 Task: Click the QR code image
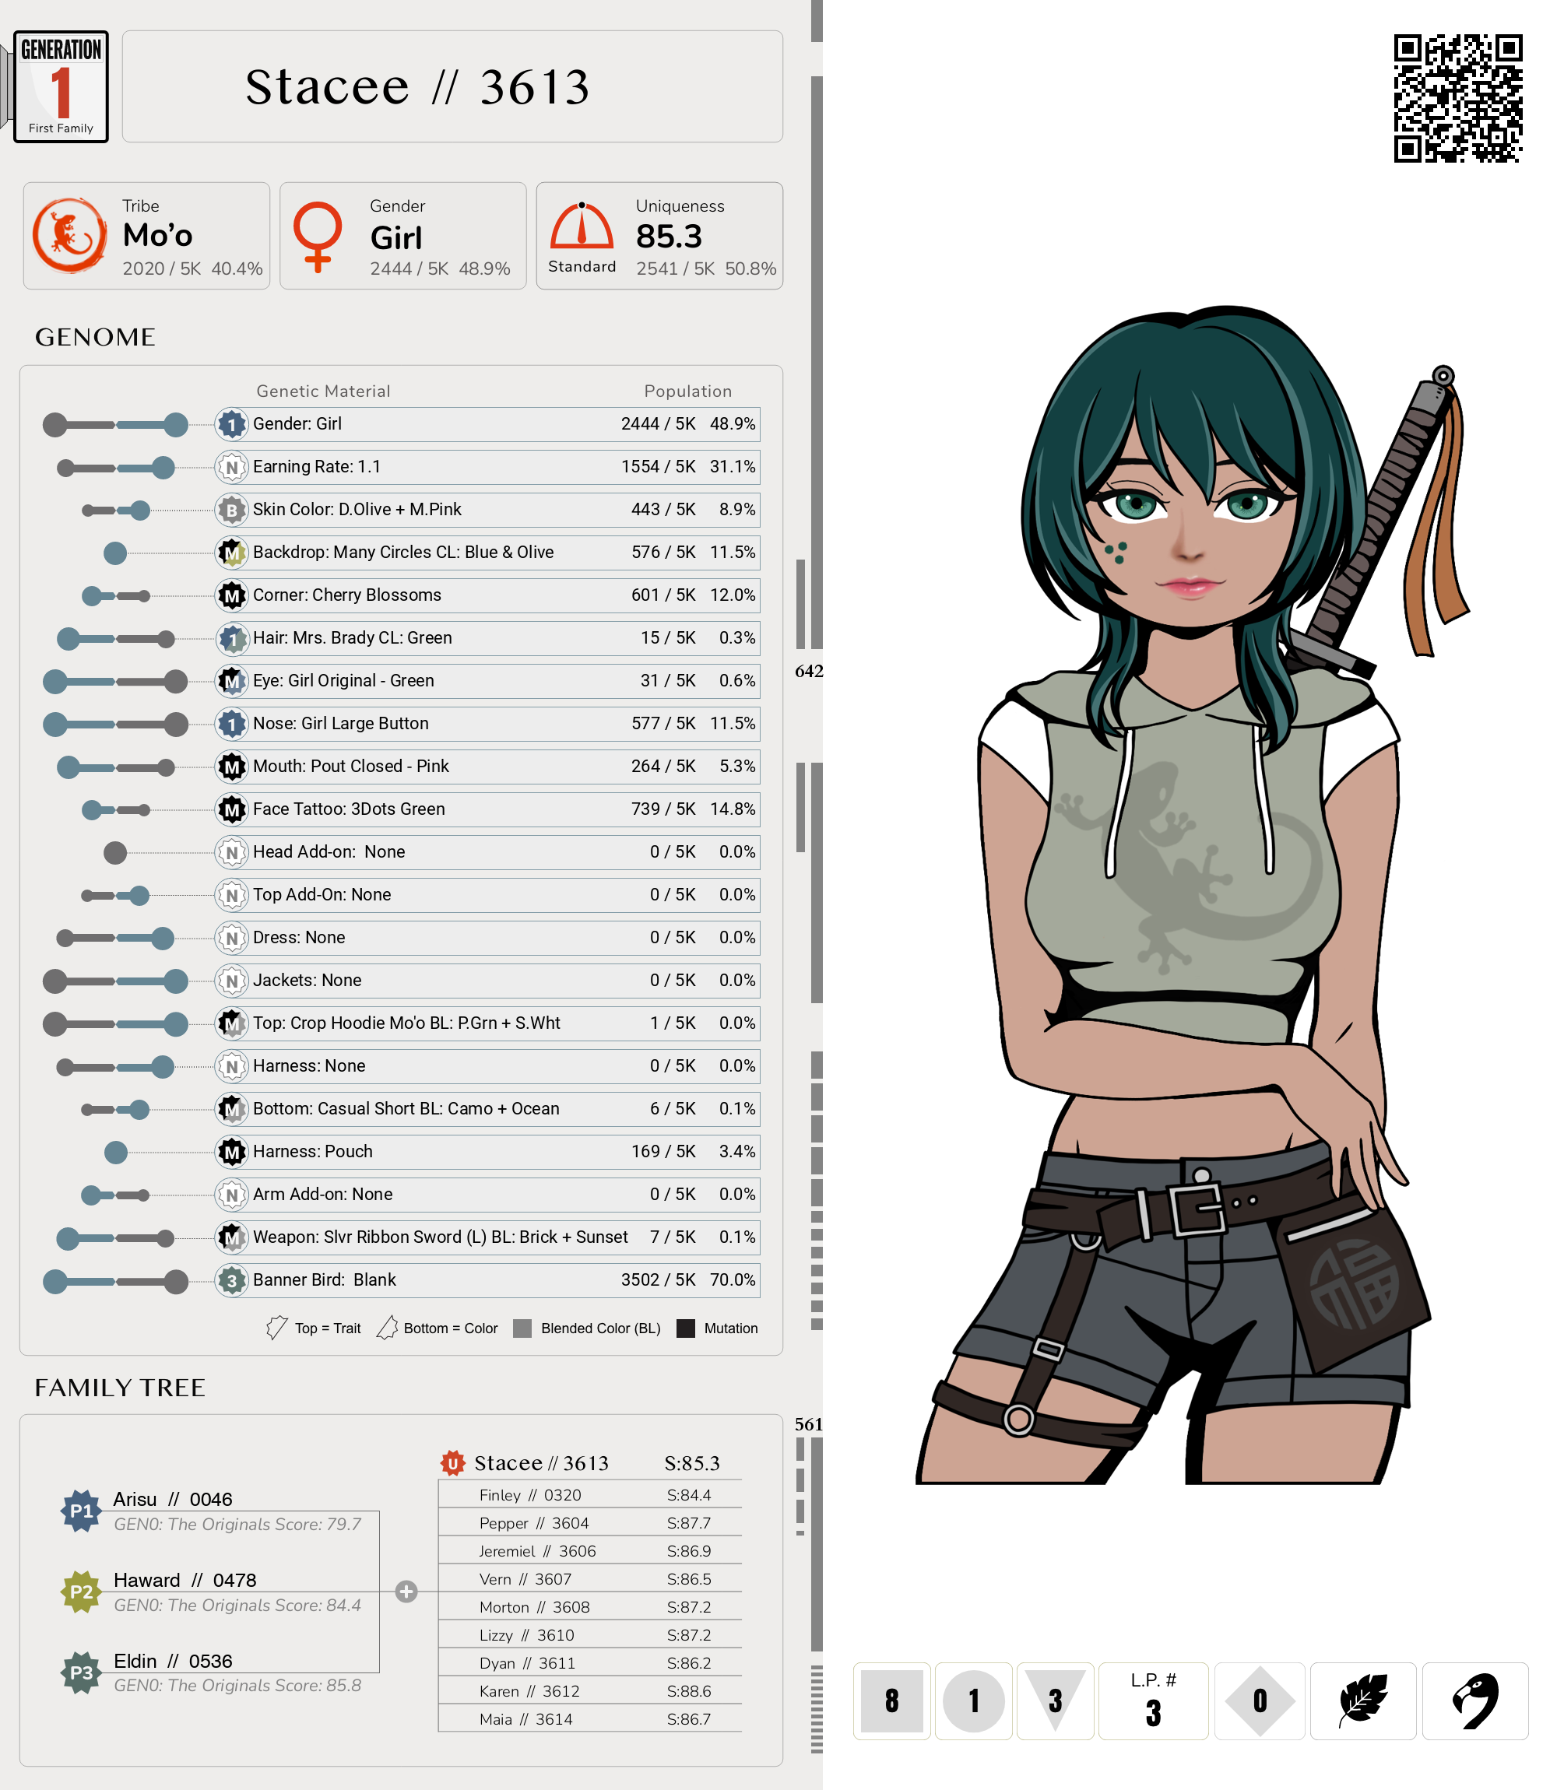(1458, 98)
